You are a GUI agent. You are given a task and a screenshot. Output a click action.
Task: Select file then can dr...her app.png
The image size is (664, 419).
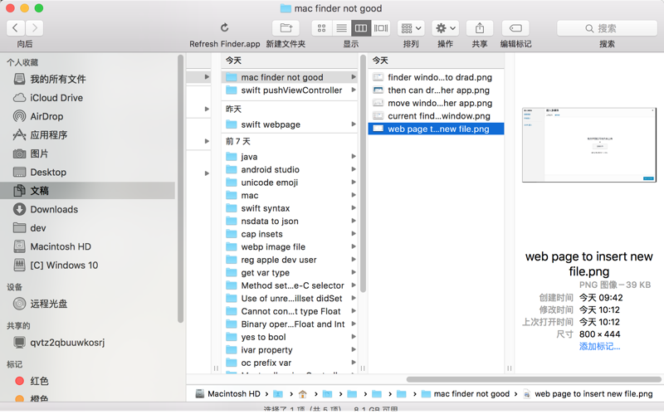click(437, 90)
